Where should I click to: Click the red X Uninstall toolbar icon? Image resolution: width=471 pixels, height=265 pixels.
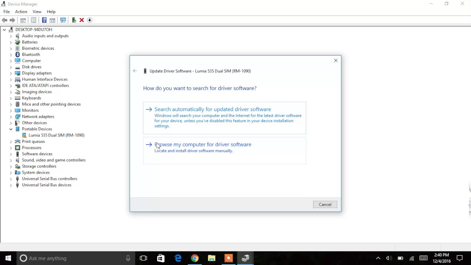82,20
